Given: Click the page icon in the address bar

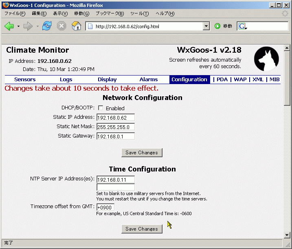Looking at the screenshot, I should (90, 26).
